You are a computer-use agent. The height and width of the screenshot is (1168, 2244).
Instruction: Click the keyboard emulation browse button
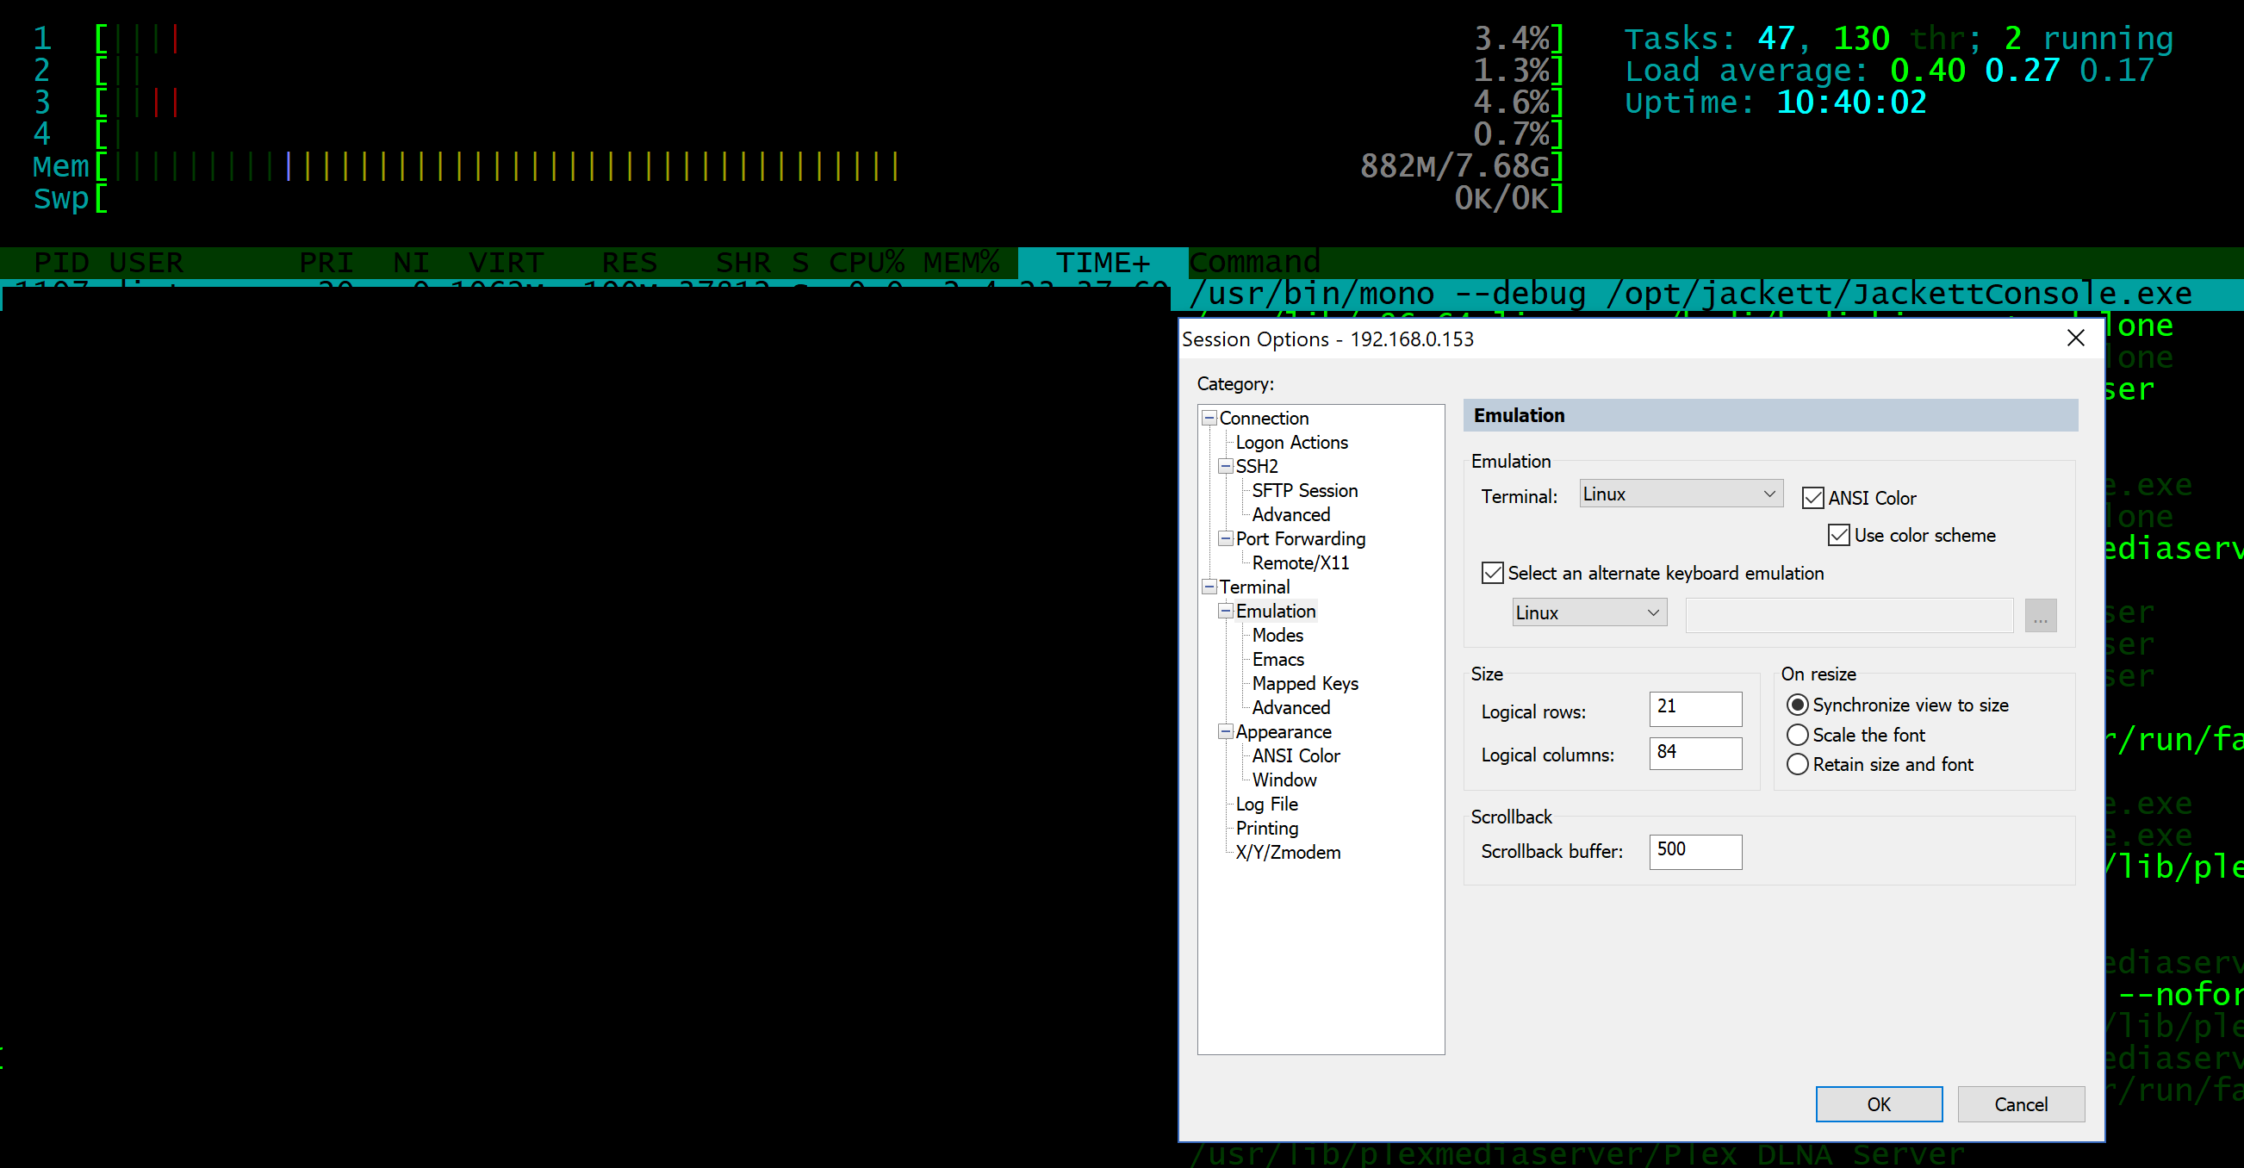pyautogui.click(x=2039, y=615)
